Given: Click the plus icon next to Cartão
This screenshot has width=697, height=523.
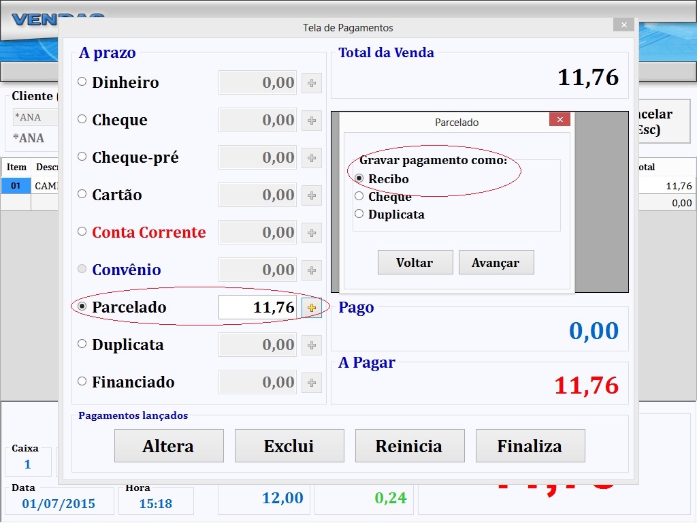Looking at the screenshot, I should (312, 195).
